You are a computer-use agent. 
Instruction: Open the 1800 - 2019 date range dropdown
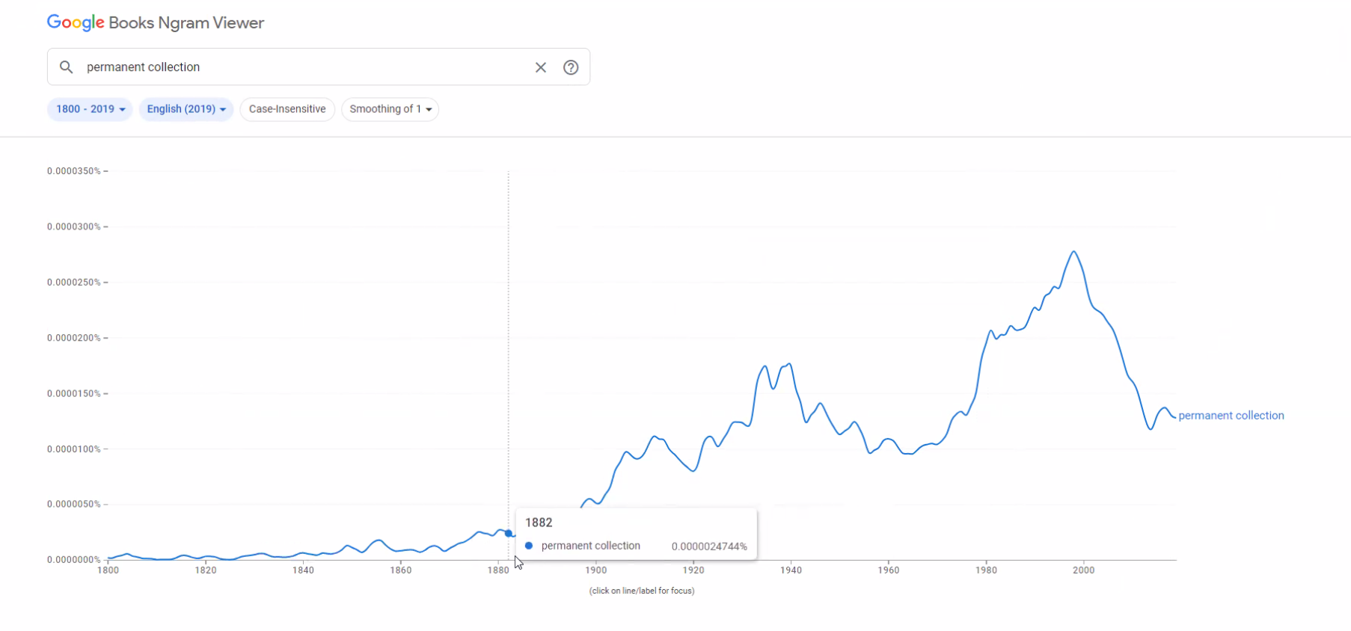(x=90, y=109)
